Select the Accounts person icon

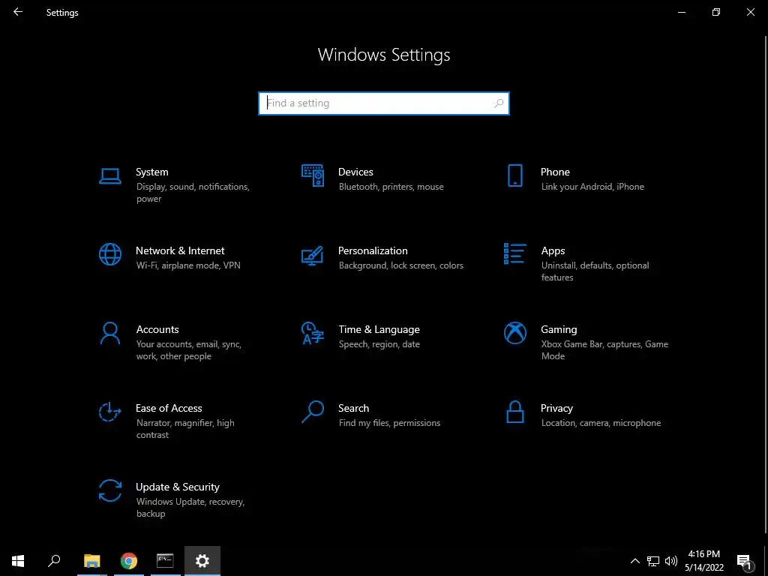(x=109, y=334)
